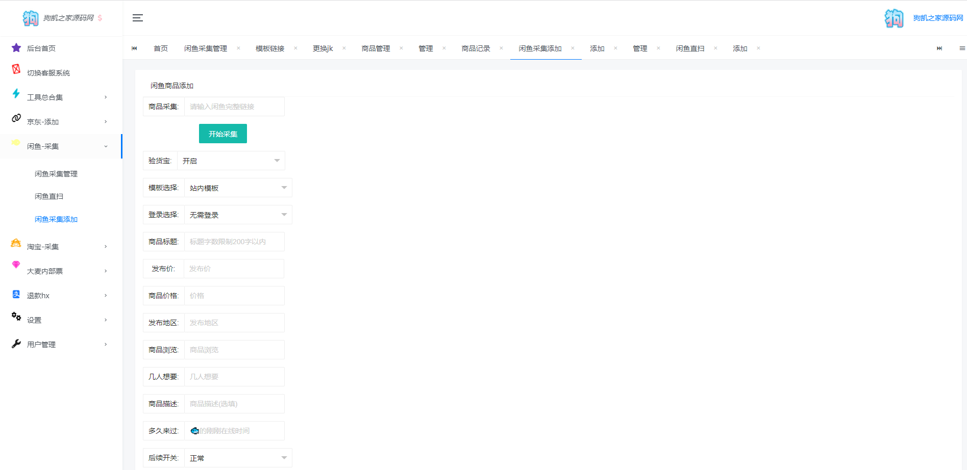This screenshot has height=470, width=967.
Task: Click the lightning bolt 工具总合集 icon
Action: click(16, 94)
